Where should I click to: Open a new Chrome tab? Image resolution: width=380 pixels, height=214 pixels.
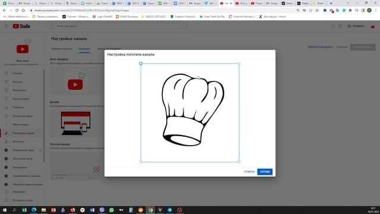click(331, 4)
